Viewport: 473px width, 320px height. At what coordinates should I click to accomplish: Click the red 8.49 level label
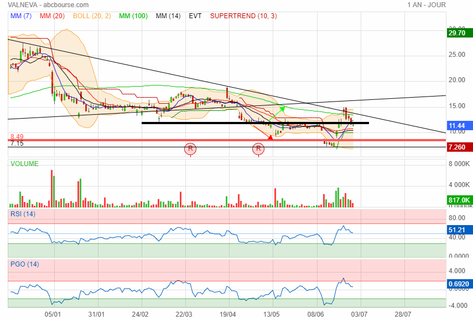pos(17,136)
